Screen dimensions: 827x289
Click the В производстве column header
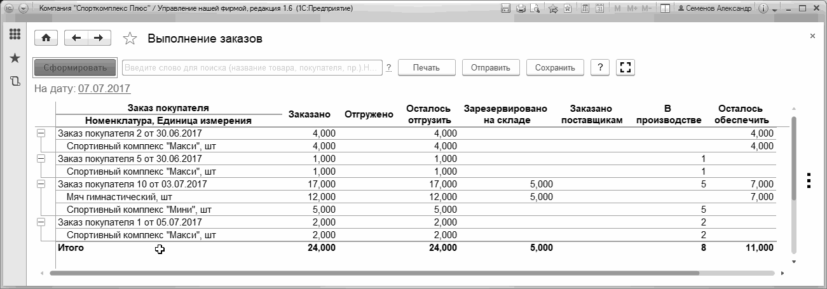668,114
